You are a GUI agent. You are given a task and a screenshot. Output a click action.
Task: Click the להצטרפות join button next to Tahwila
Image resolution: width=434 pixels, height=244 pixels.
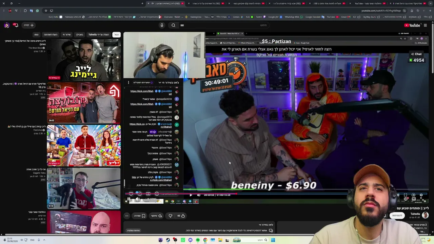coord(397,216)
